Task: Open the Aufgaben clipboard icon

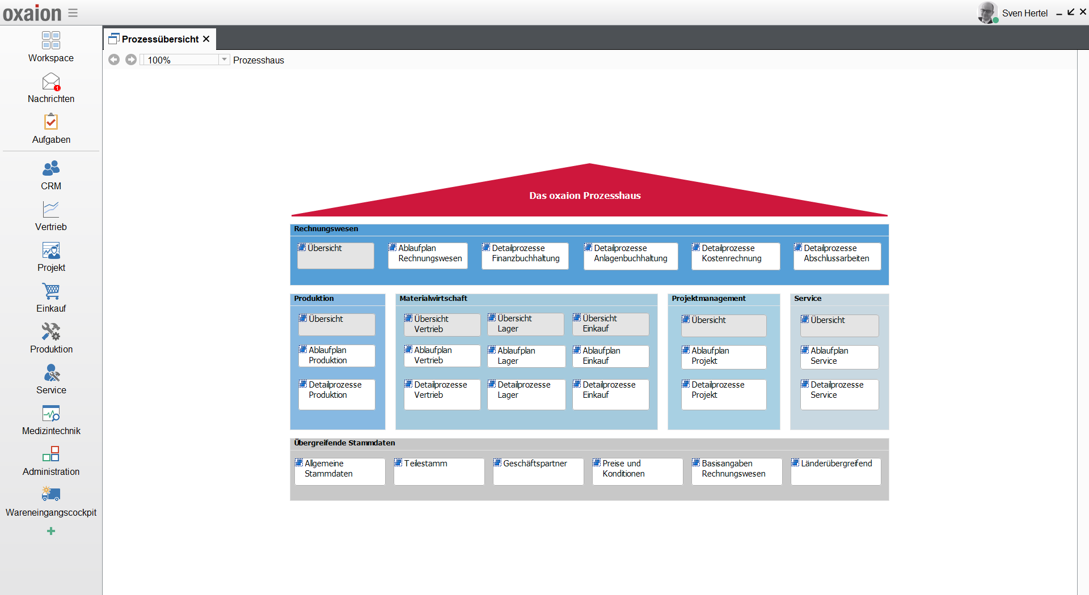Action: [x=51, y=122]
